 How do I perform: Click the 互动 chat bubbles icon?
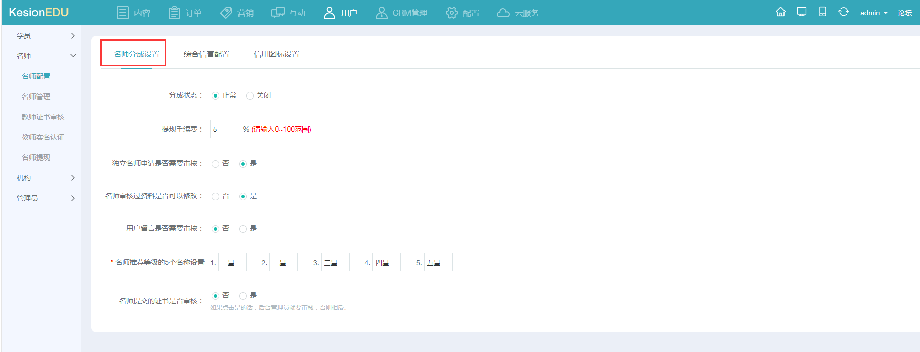pyautogui.click(x=278, y=13)
